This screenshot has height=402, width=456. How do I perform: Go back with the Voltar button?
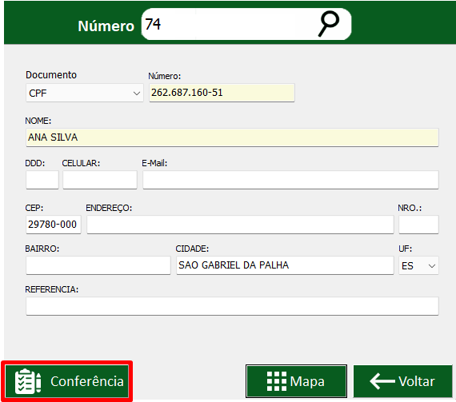pos(402,381)
